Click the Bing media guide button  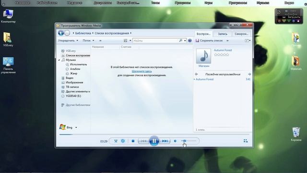pyautogui.click(x=66, y=127)
